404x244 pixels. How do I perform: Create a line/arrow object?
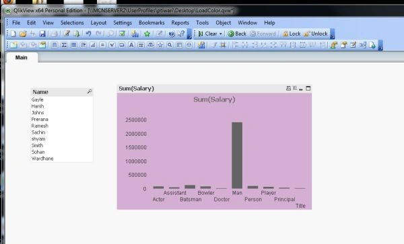click(141, 45)
